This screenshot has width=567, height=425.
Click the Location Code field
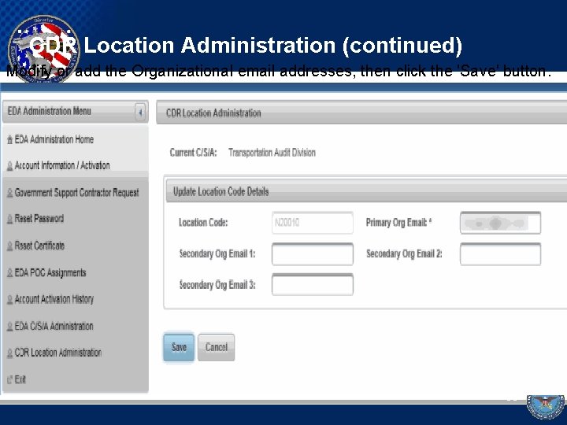click(313, 223)
